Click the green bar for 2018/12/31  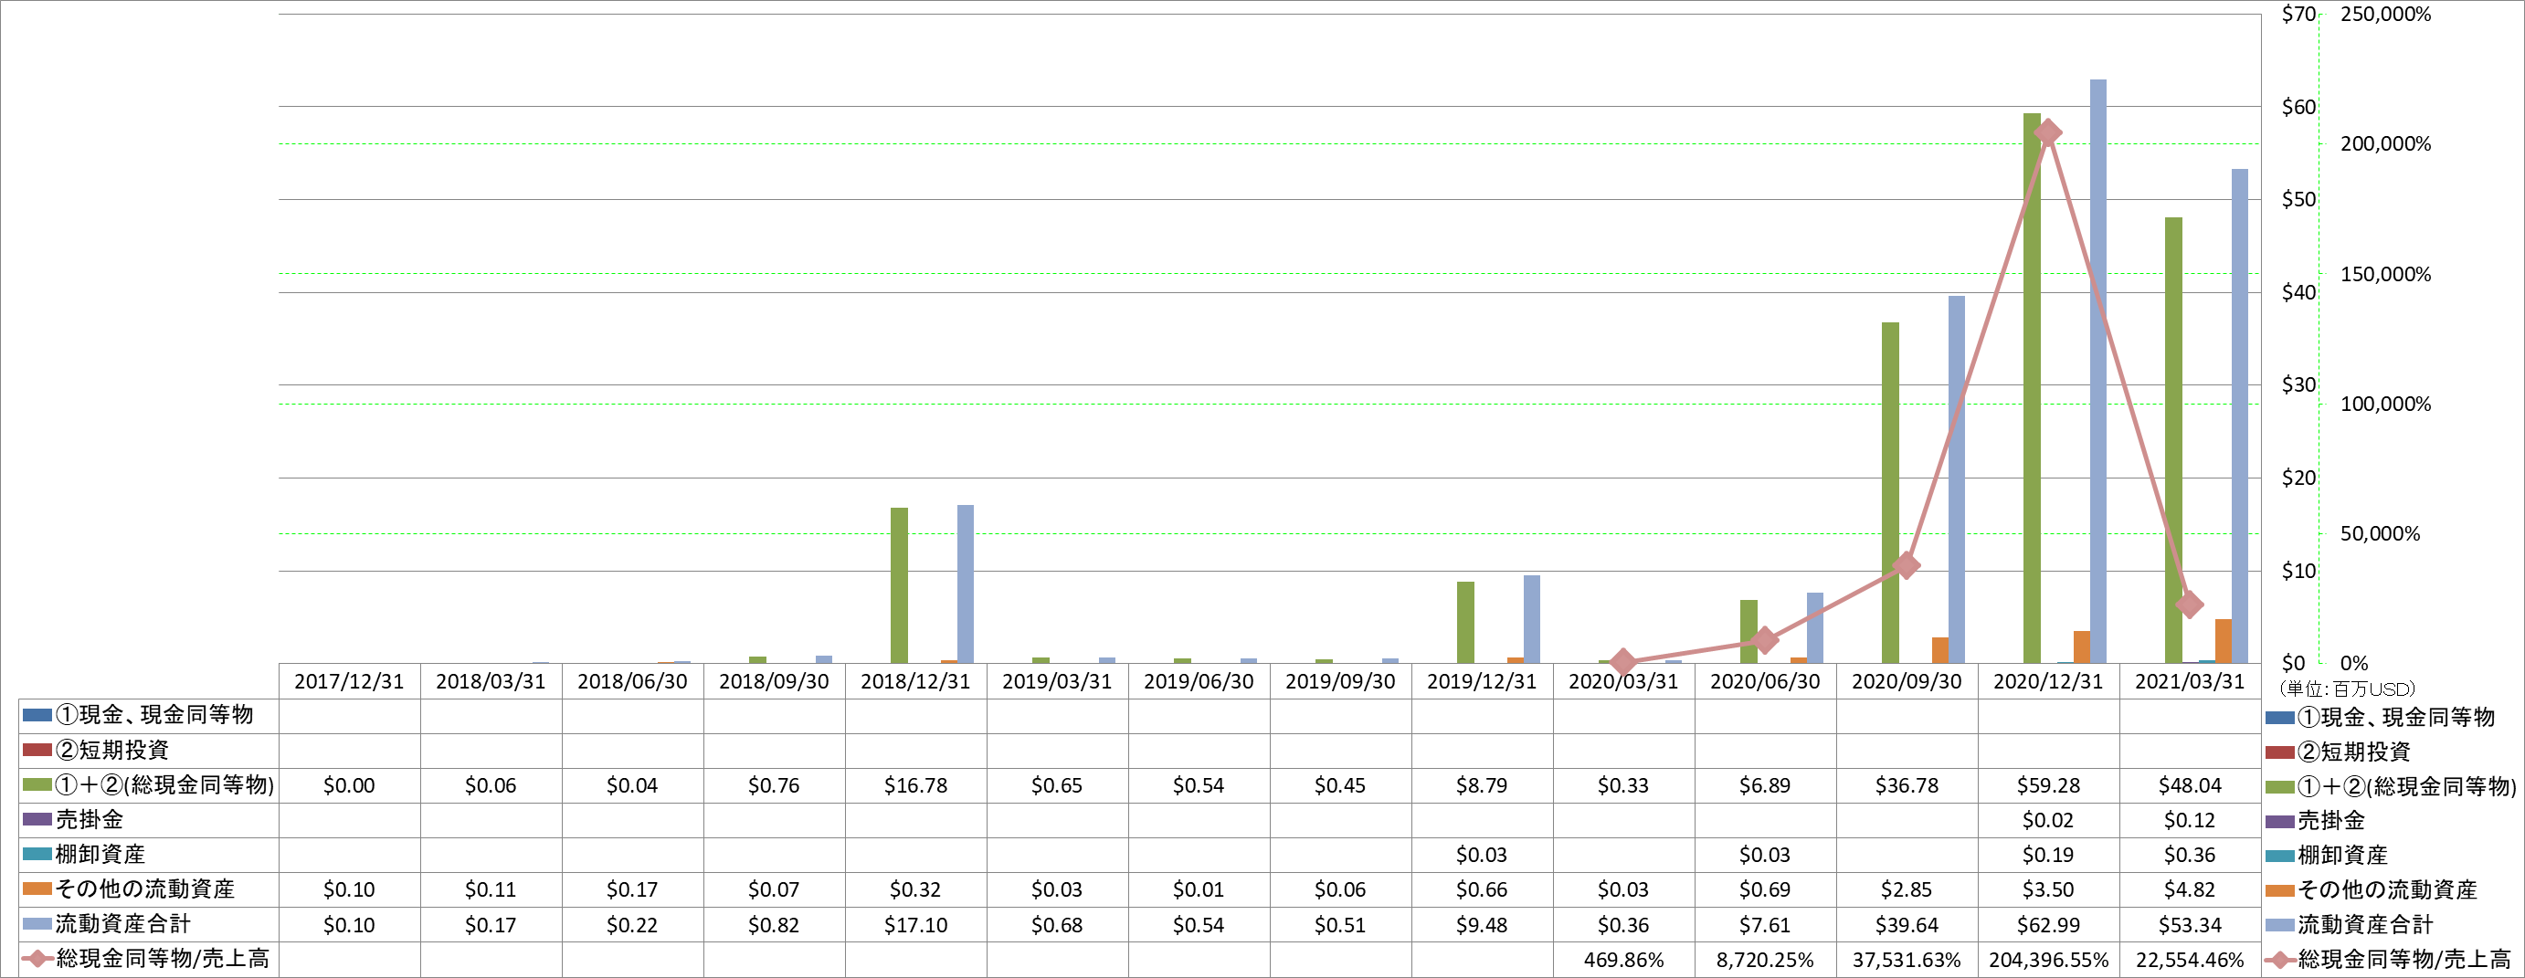pyautogui.click(x=899, y=585)
